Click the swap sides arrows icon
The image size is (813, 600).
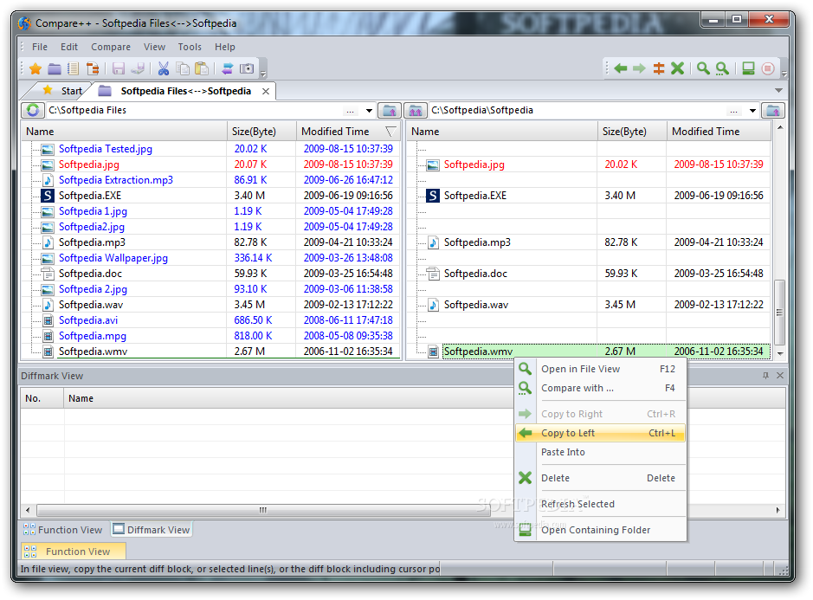coord(227,68)
